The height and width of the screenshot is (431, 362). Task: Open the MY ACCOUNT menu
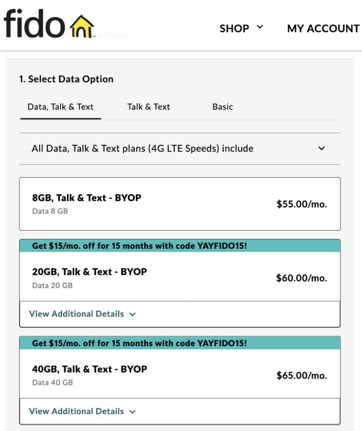click(323, 29)
